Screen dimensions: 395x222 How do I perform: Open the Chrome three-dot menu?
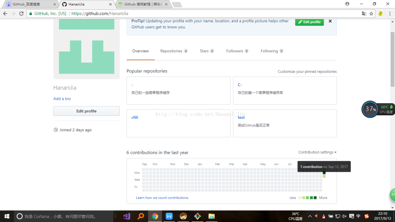click(390, 14)
